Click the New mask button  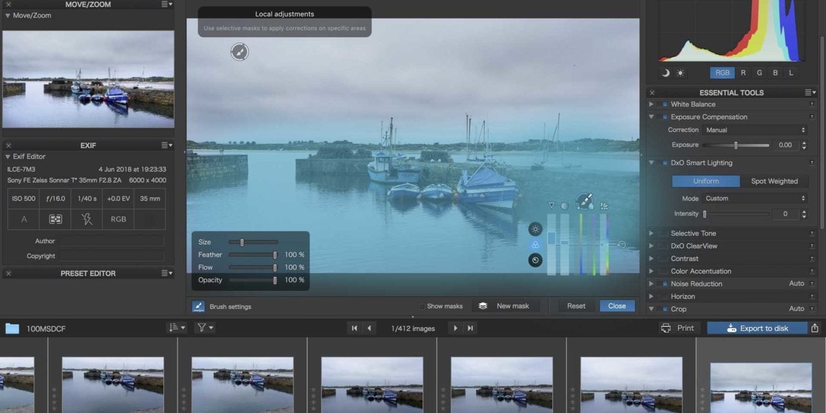pos(505,306)
